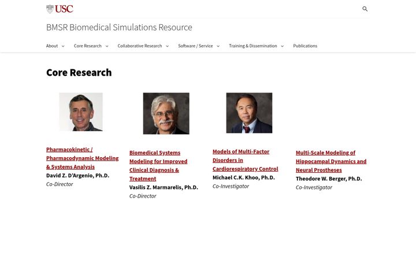
Task: Open the search magnifier icon
Action: (x=365, y=9)
